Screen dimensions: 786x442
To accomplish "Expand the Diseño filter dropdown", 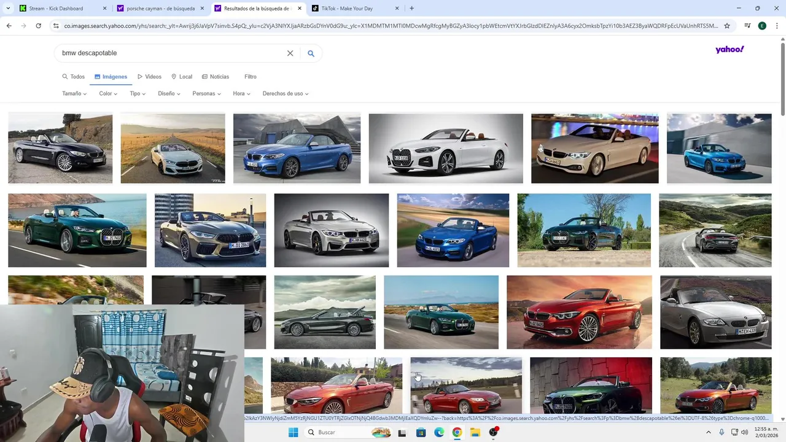I will (169, 93).
